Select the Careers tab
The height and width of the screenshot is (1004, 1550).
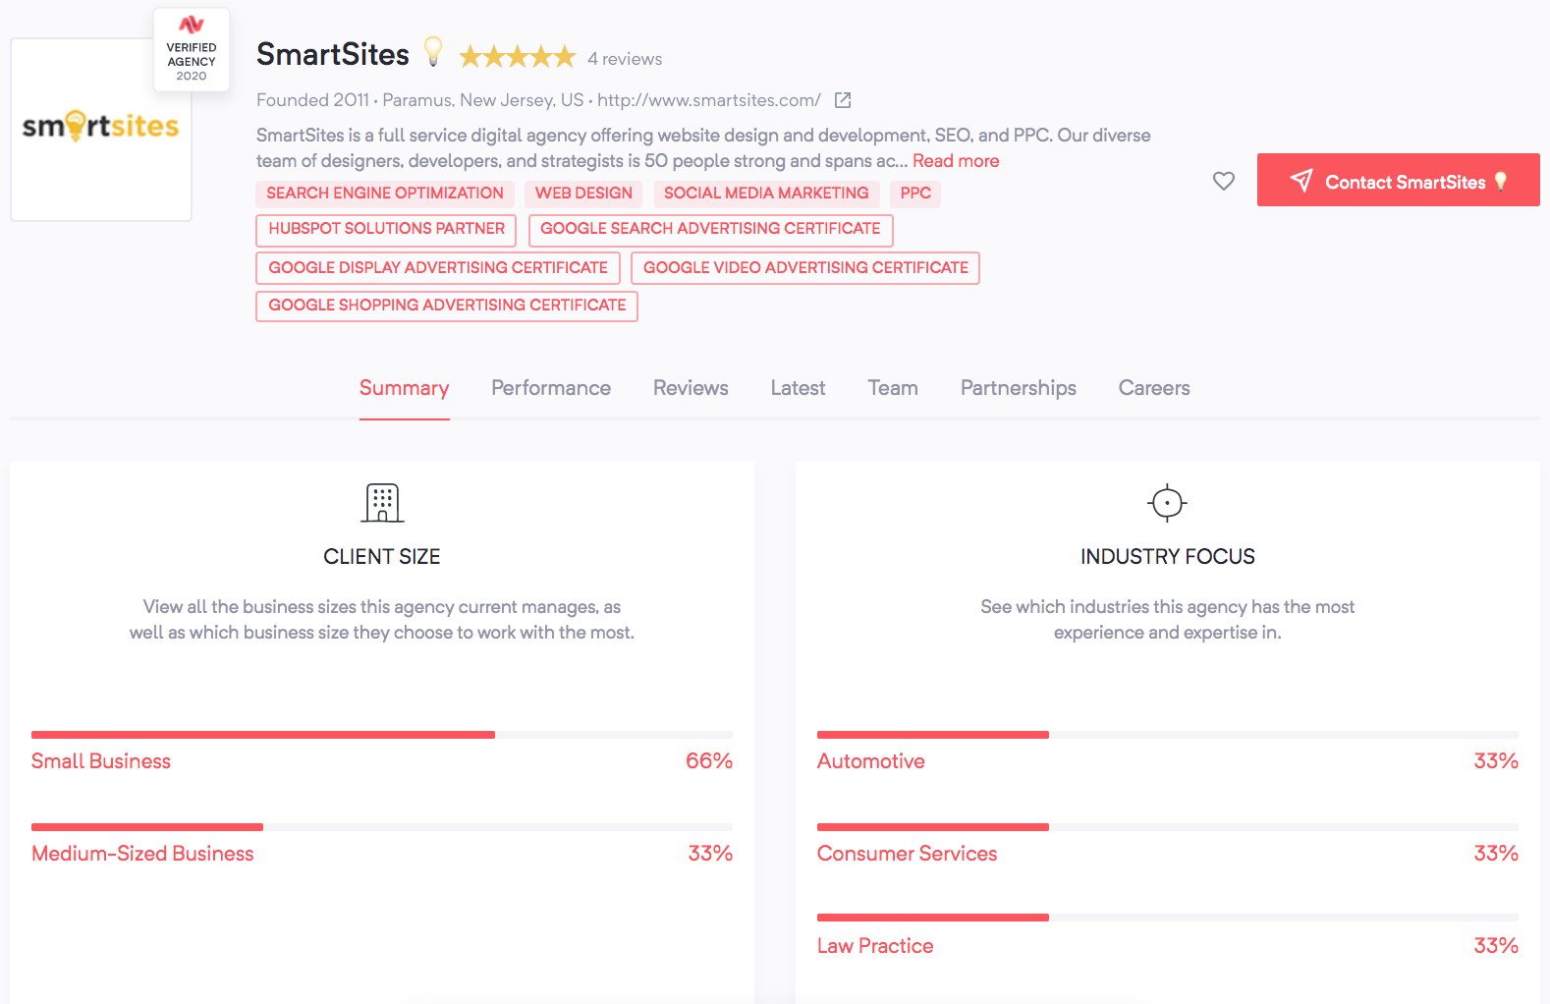click(1153, 388)
